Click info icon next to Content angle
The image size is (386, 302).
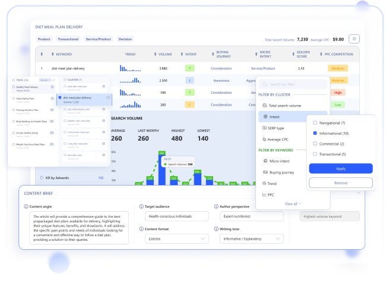(26, 206)
